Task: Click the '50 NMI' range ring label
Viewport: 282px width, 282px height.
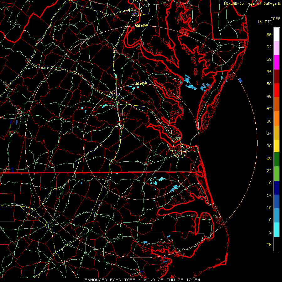Action: click(x=141, y=84)
